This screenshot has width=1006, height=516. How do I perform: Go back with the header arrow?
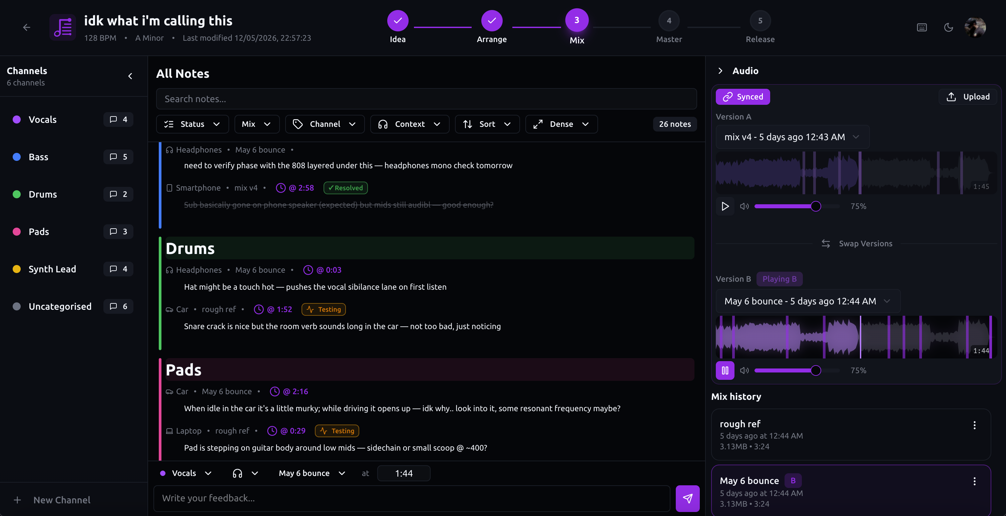pos(27,27)
